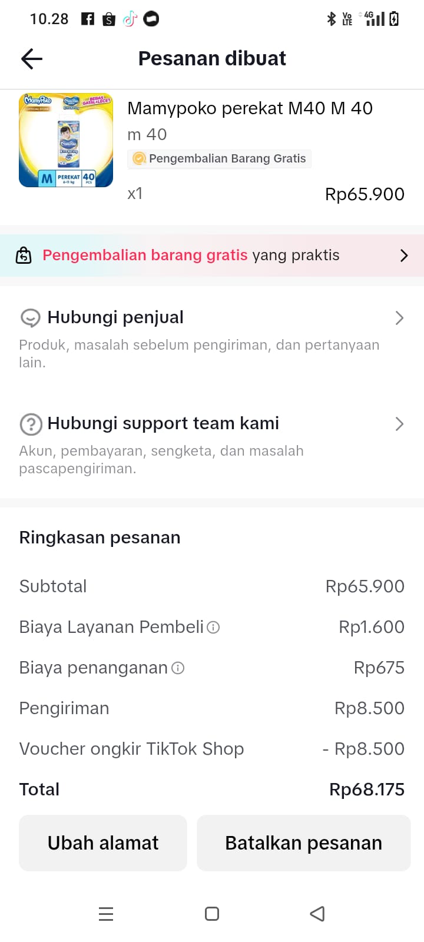Tap the free return bag icon
Screen dimensions: 424x942
pyautogui.click(x=24, y=256)
